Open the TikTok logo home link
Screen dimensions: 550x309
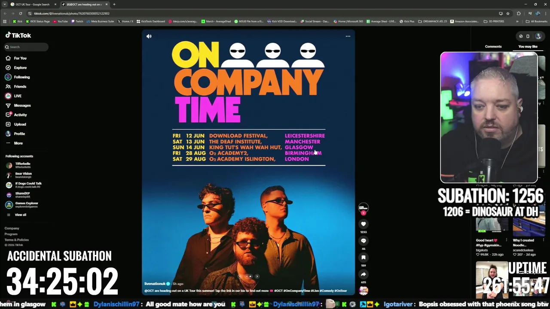pos(18,35)
